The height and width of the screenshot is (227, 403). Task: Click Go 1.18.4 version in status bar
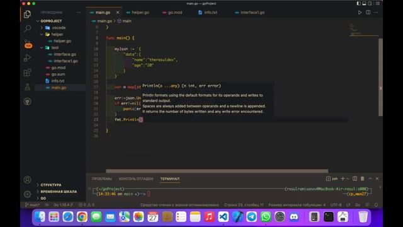pyautogui.click(x=63, y=205)
